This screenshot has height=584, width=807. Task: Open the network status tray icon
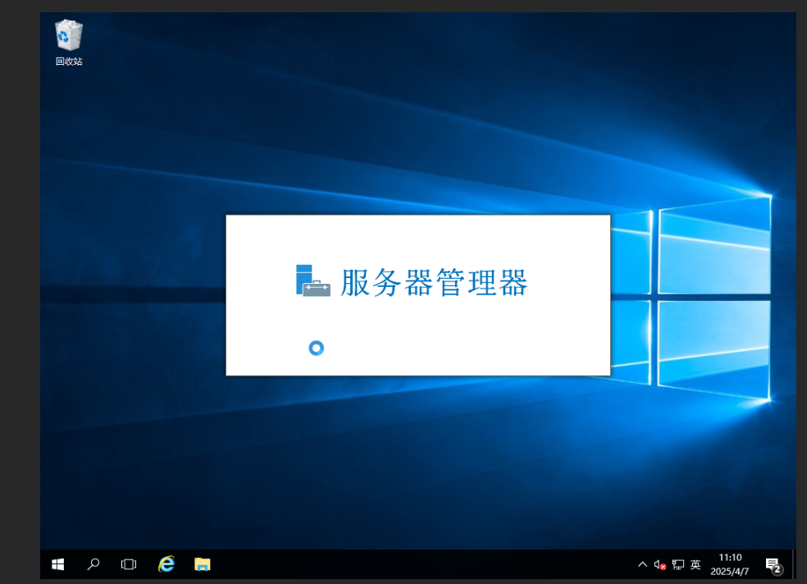click(x=677, y=565)
